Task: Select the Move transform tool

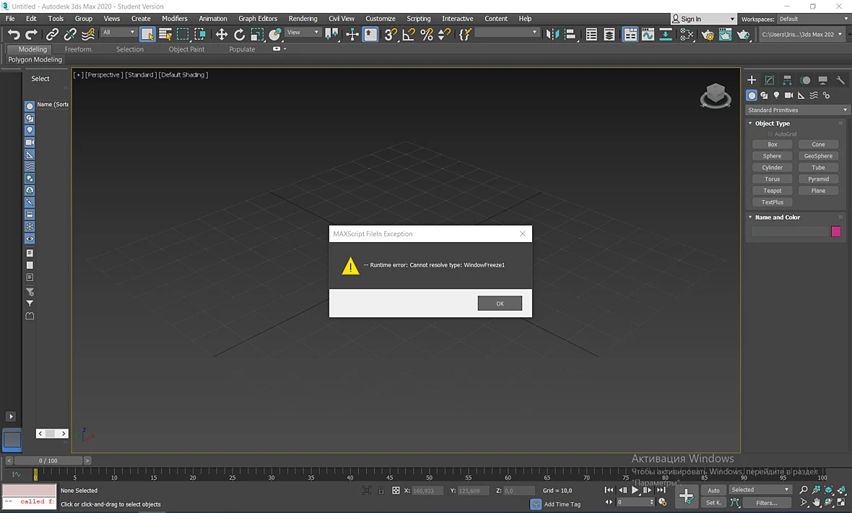Action: pos(221,34)
